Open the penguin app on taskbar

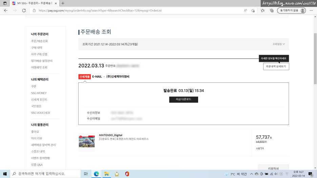pyautogui.click(x=117, y=174)
